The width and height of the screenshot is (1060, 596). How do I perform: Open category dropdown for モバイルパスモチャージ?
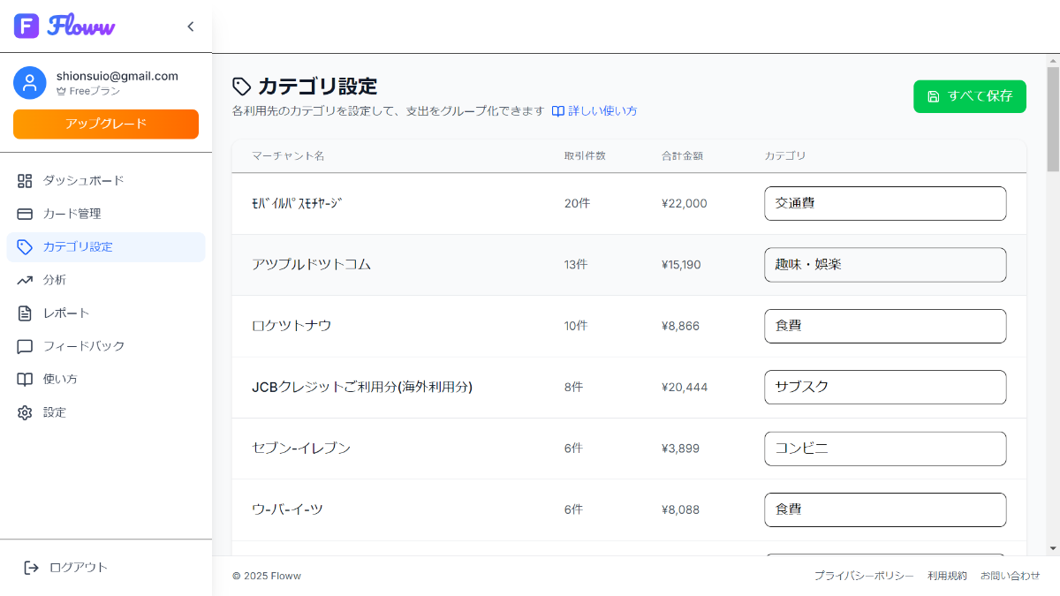tap(884, 203)
